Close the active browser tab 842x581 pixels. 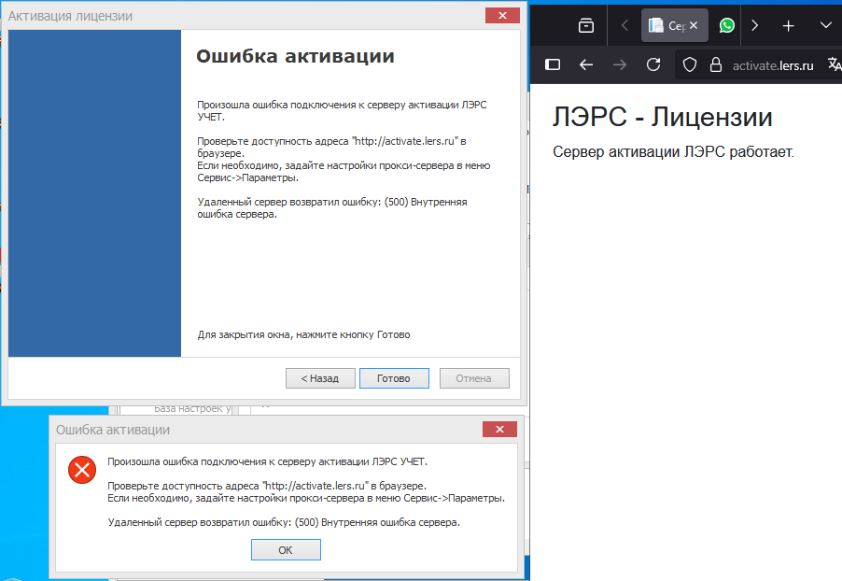pyautogui.click(x=694, y=25)
